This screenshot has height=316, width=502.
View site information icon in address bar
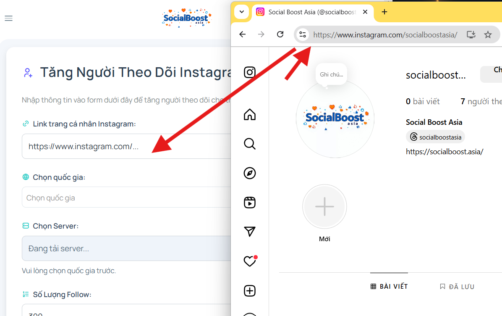click(303, 34)
